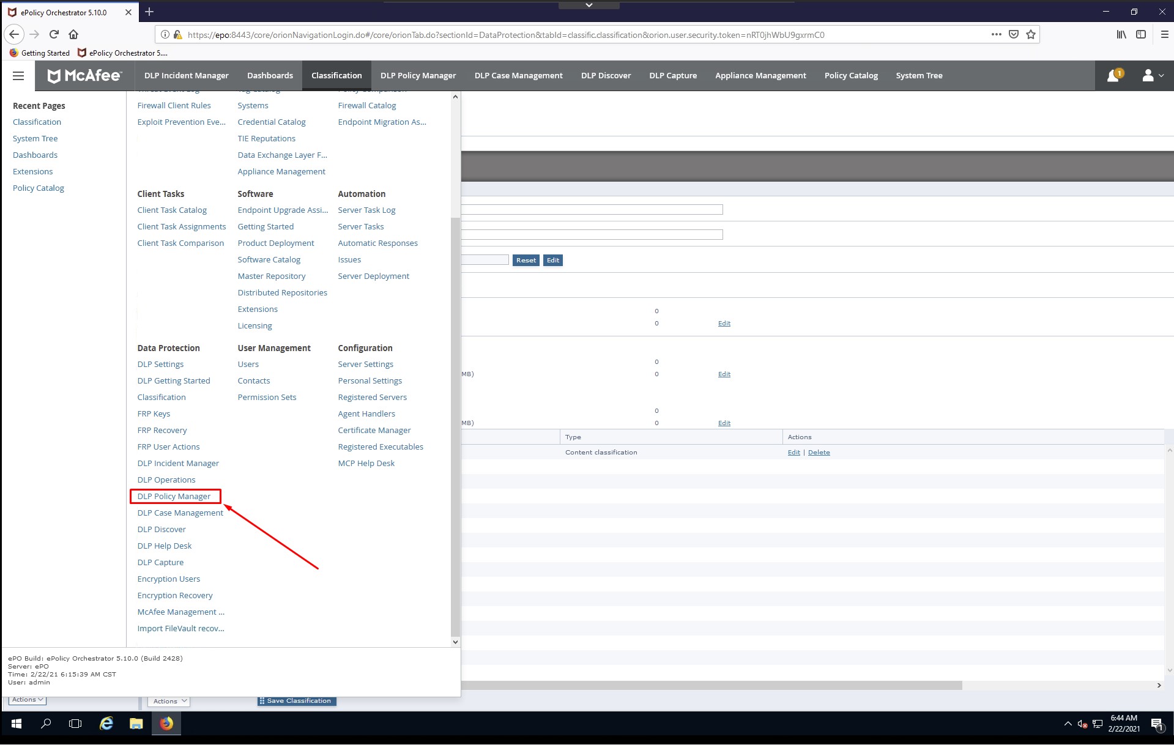Open Firefox application menu

[1164, 34]
